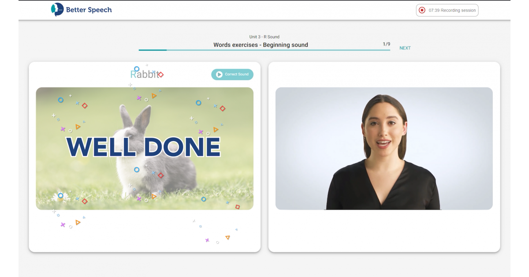The height and width of the screenshot is (277, 529).
Task: Select the Rabbit word label
Action: (145, 74)
